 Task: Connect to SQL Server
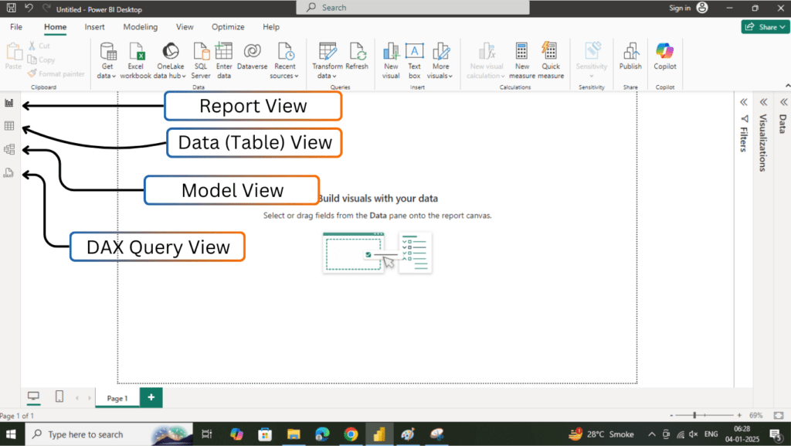tap(201, 61)
